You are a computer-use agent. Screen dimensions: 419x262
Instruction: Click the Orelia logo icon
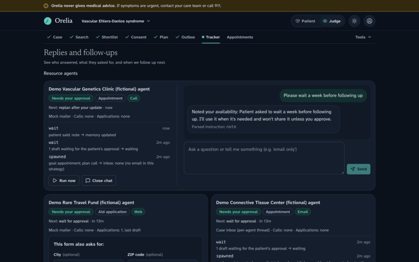47,21
